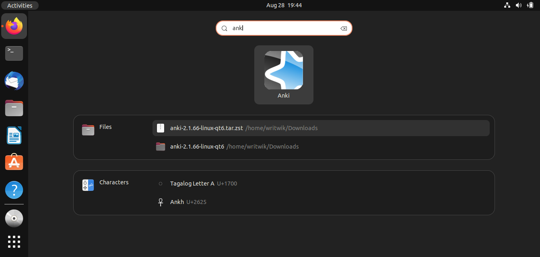
Task: Open the battery status menu
Action: (530, 5)
